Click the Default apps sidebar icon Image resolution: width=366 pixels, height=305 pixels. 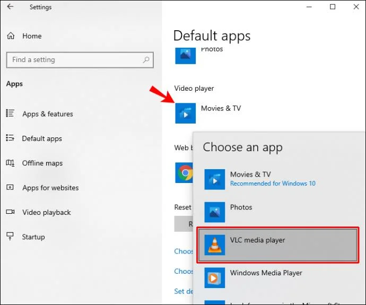(x=10, y=138)
